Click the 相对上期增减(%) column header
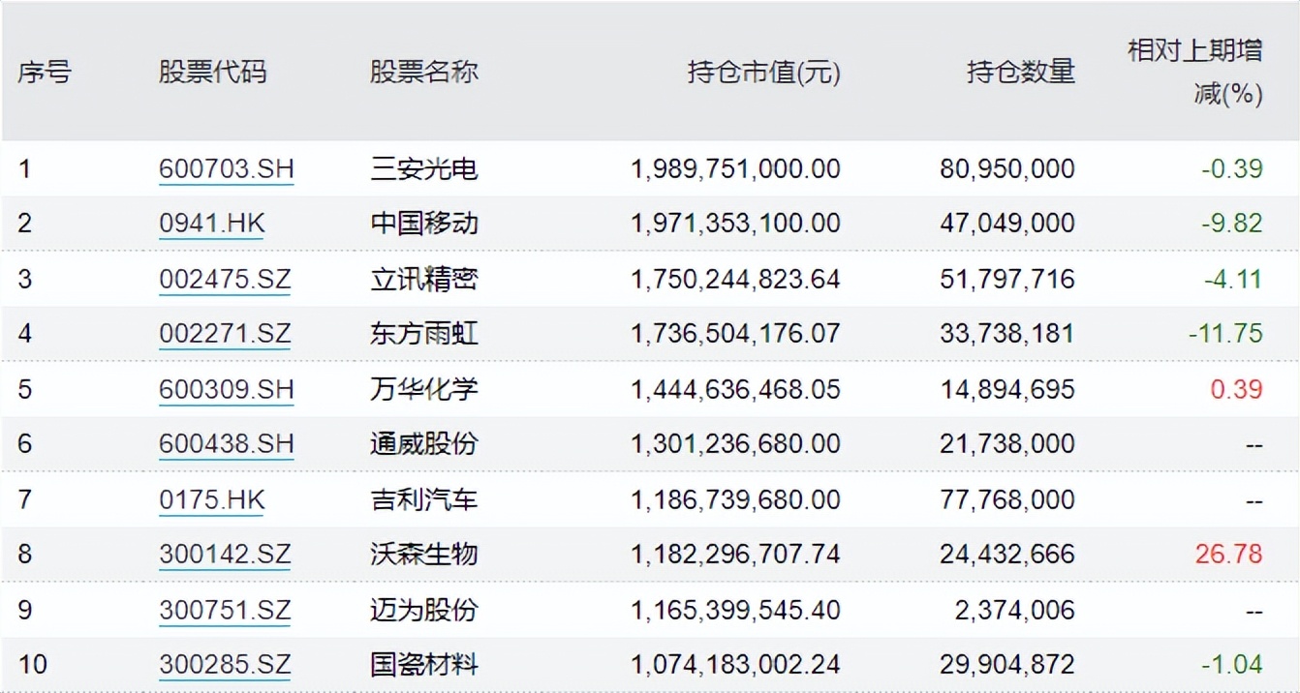The image size is (1300, 693). click(x=1195, y=73)
